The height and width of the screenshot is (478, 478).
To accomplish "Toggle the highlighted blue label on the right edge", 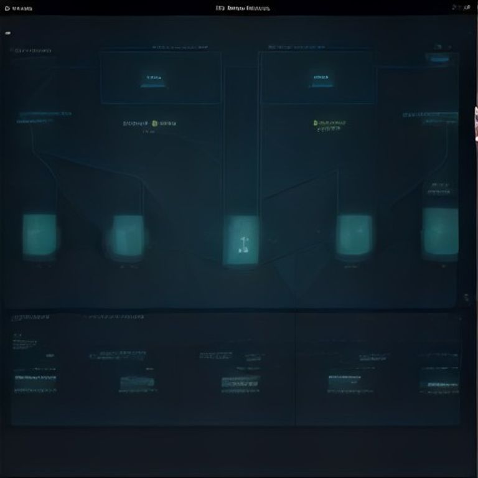I will click(430, 115).
